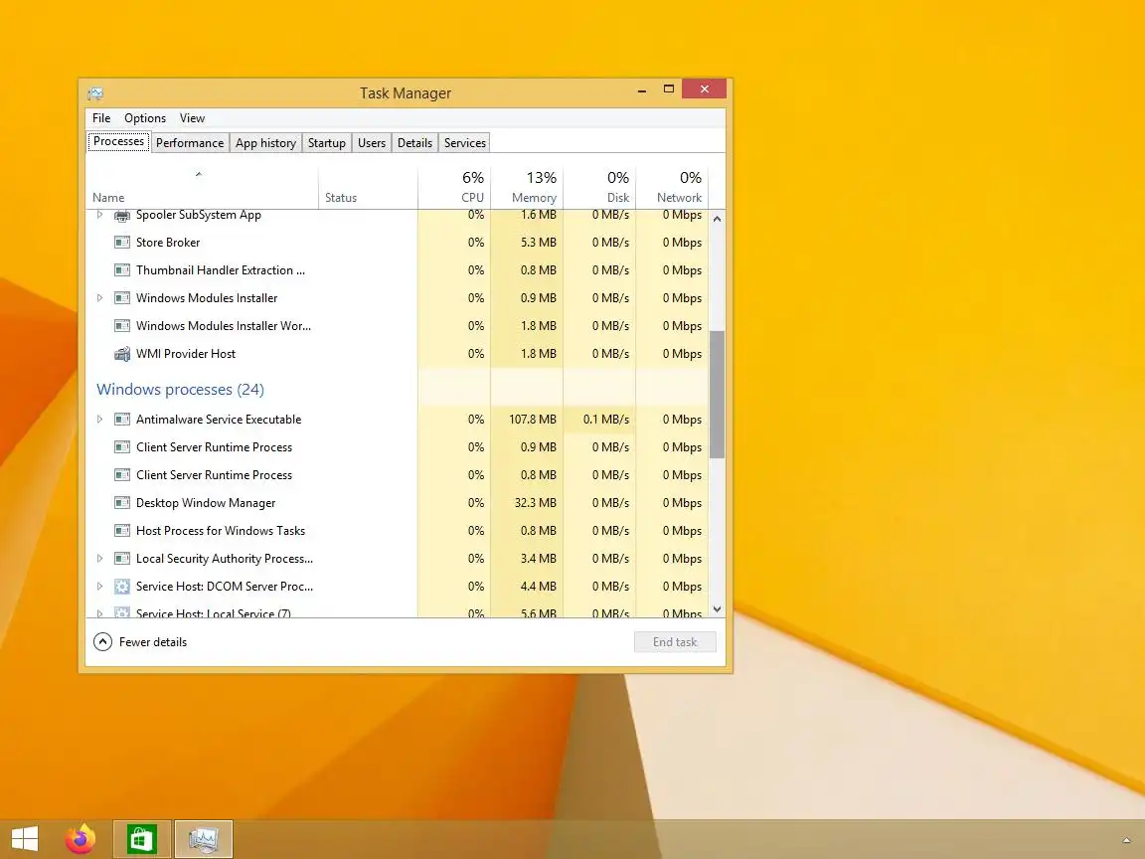Select the Host Process for Windows Tasks name
Image resolution: width=1145 pixels, height=859 pixels.
pos(221,530)
